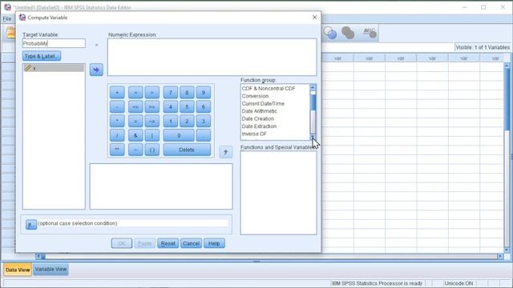Click the parentheses keypad button
Image resolution: width=513 pixels, height=288 pixels.
[x=151, y=150]
